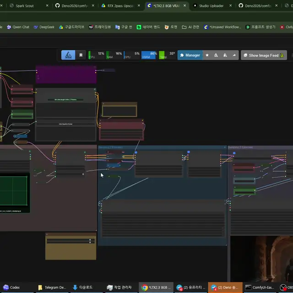
Task: Click the green node in the Sampling 2 group
Action: pos(244,191)
